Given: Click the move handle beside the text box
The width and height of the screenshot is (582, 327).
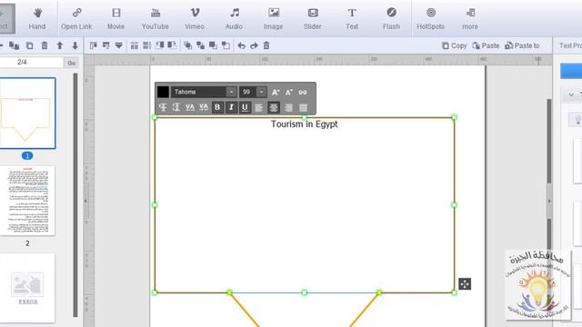Looking at the screenshot, I should 465,284.
